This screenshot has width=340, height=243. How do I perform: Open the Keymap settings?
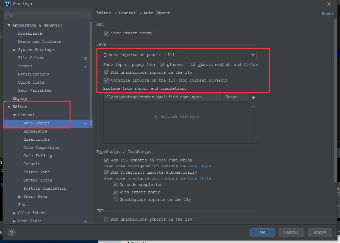[x=20, y=99]
